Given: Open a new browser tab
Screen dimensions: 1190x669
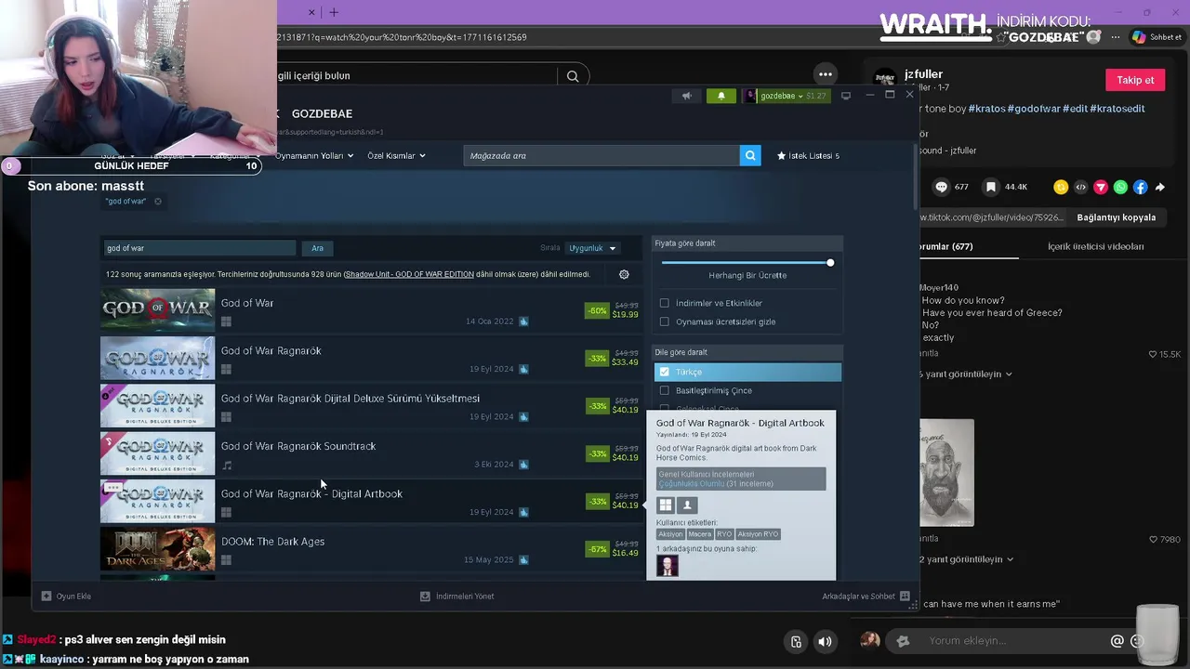Looking at the screenshot, I should 334,12.
